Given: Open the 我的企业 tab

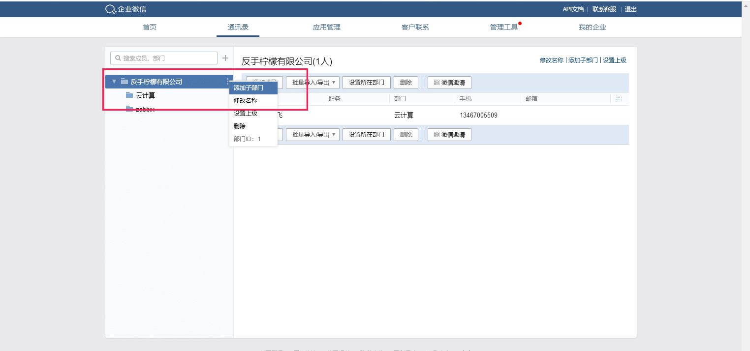Looking at the screenshot, I should point(593,27).
